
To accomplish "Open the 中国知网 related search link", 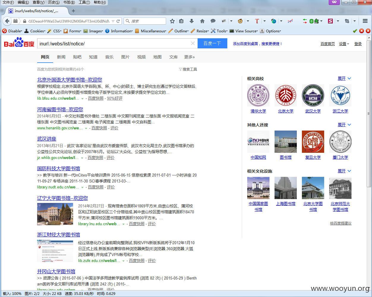I will tap(258, 157).
